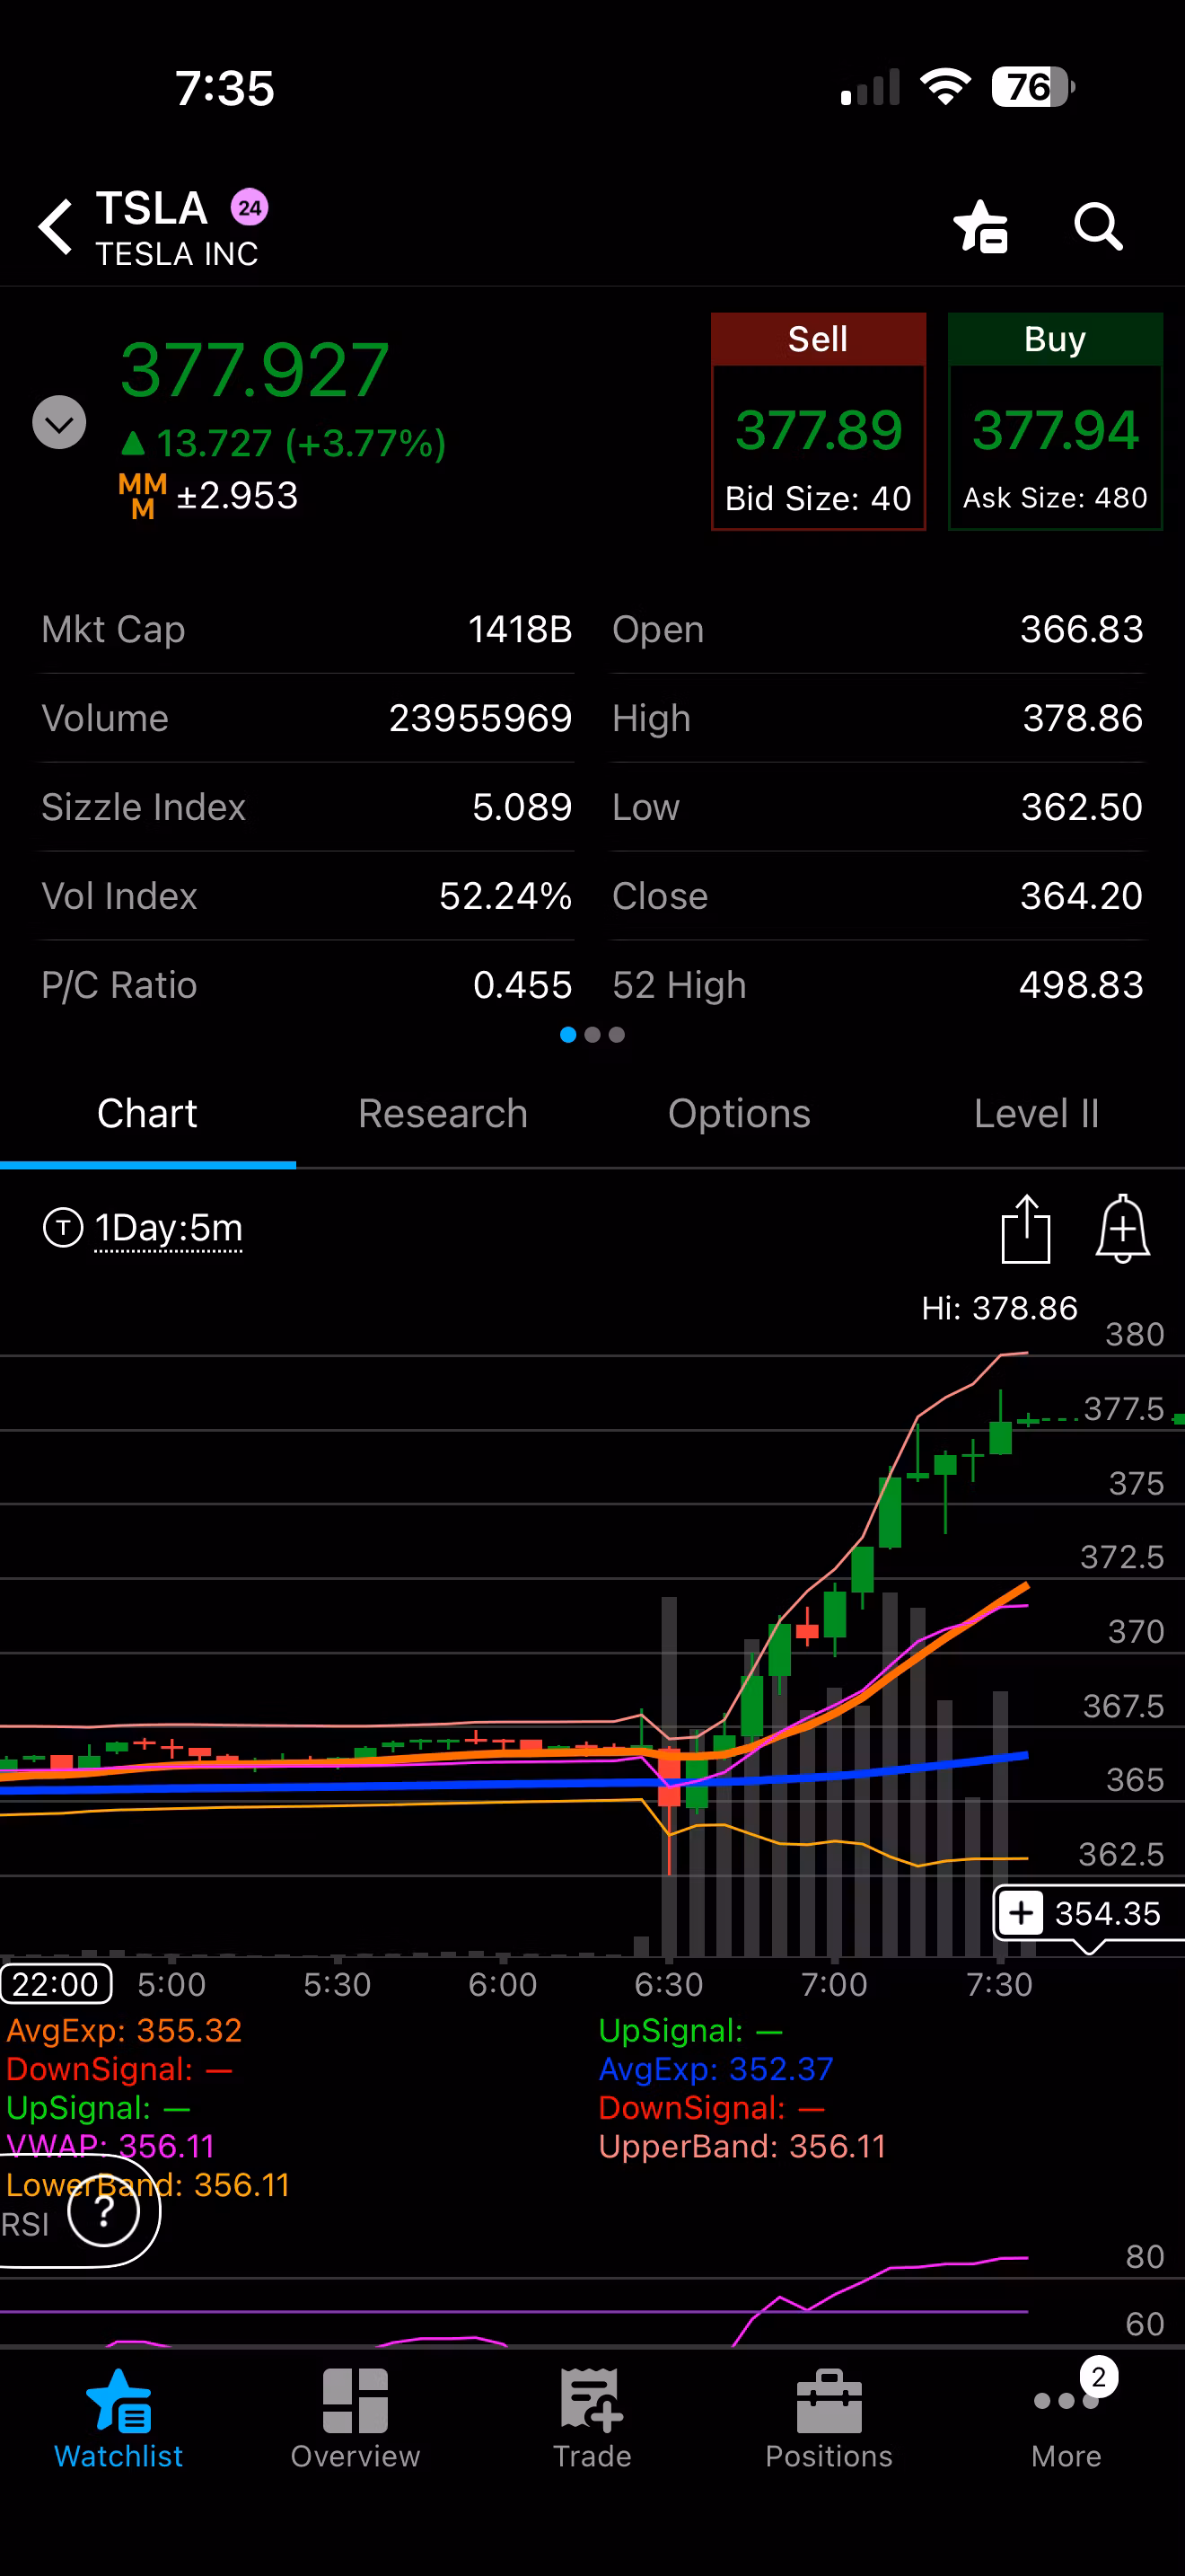Tap the Volume value 23955969

pos(480,718)
